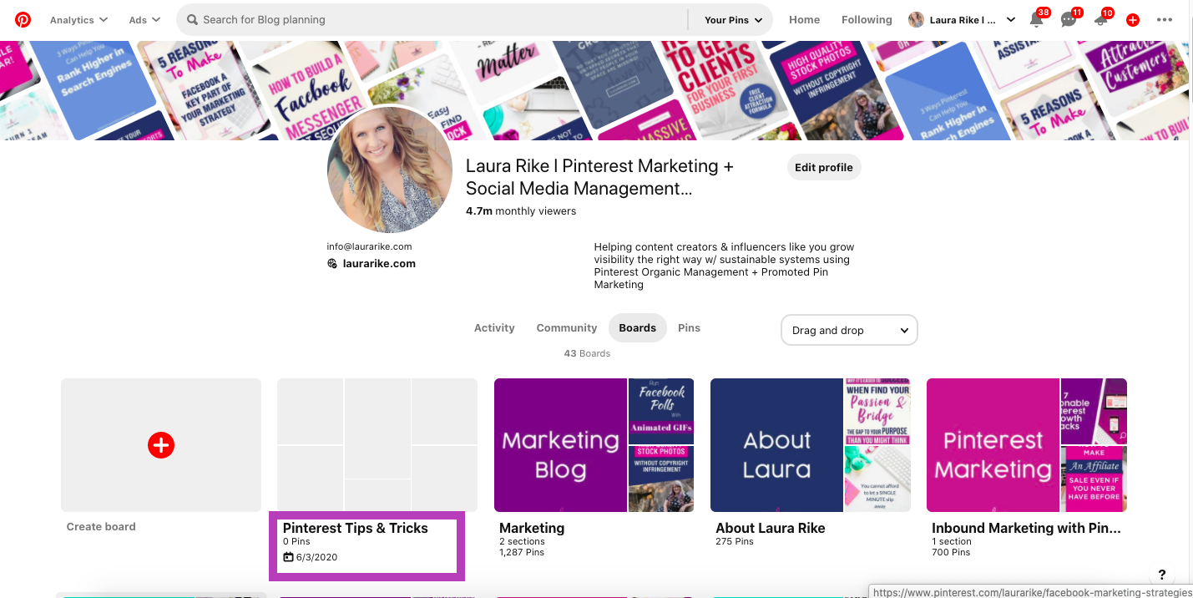Click the Create board label
Viewport: 1193px width, 598px height.
coord(101,527)
